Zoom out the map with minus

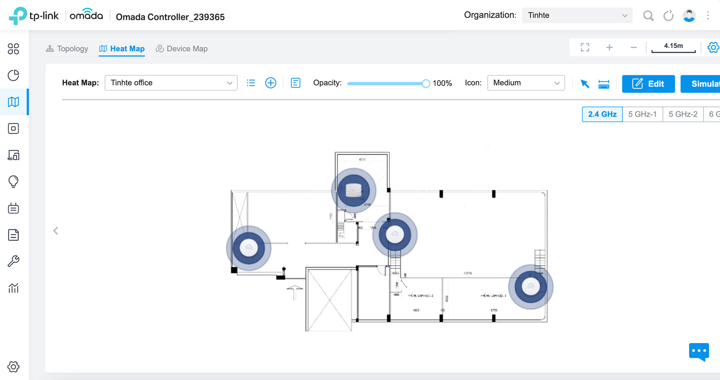633,47
